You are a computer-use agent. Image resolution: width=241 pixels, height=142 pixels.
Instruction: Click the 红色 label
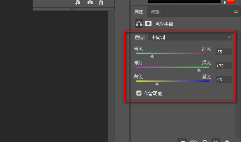click(206, 49)
